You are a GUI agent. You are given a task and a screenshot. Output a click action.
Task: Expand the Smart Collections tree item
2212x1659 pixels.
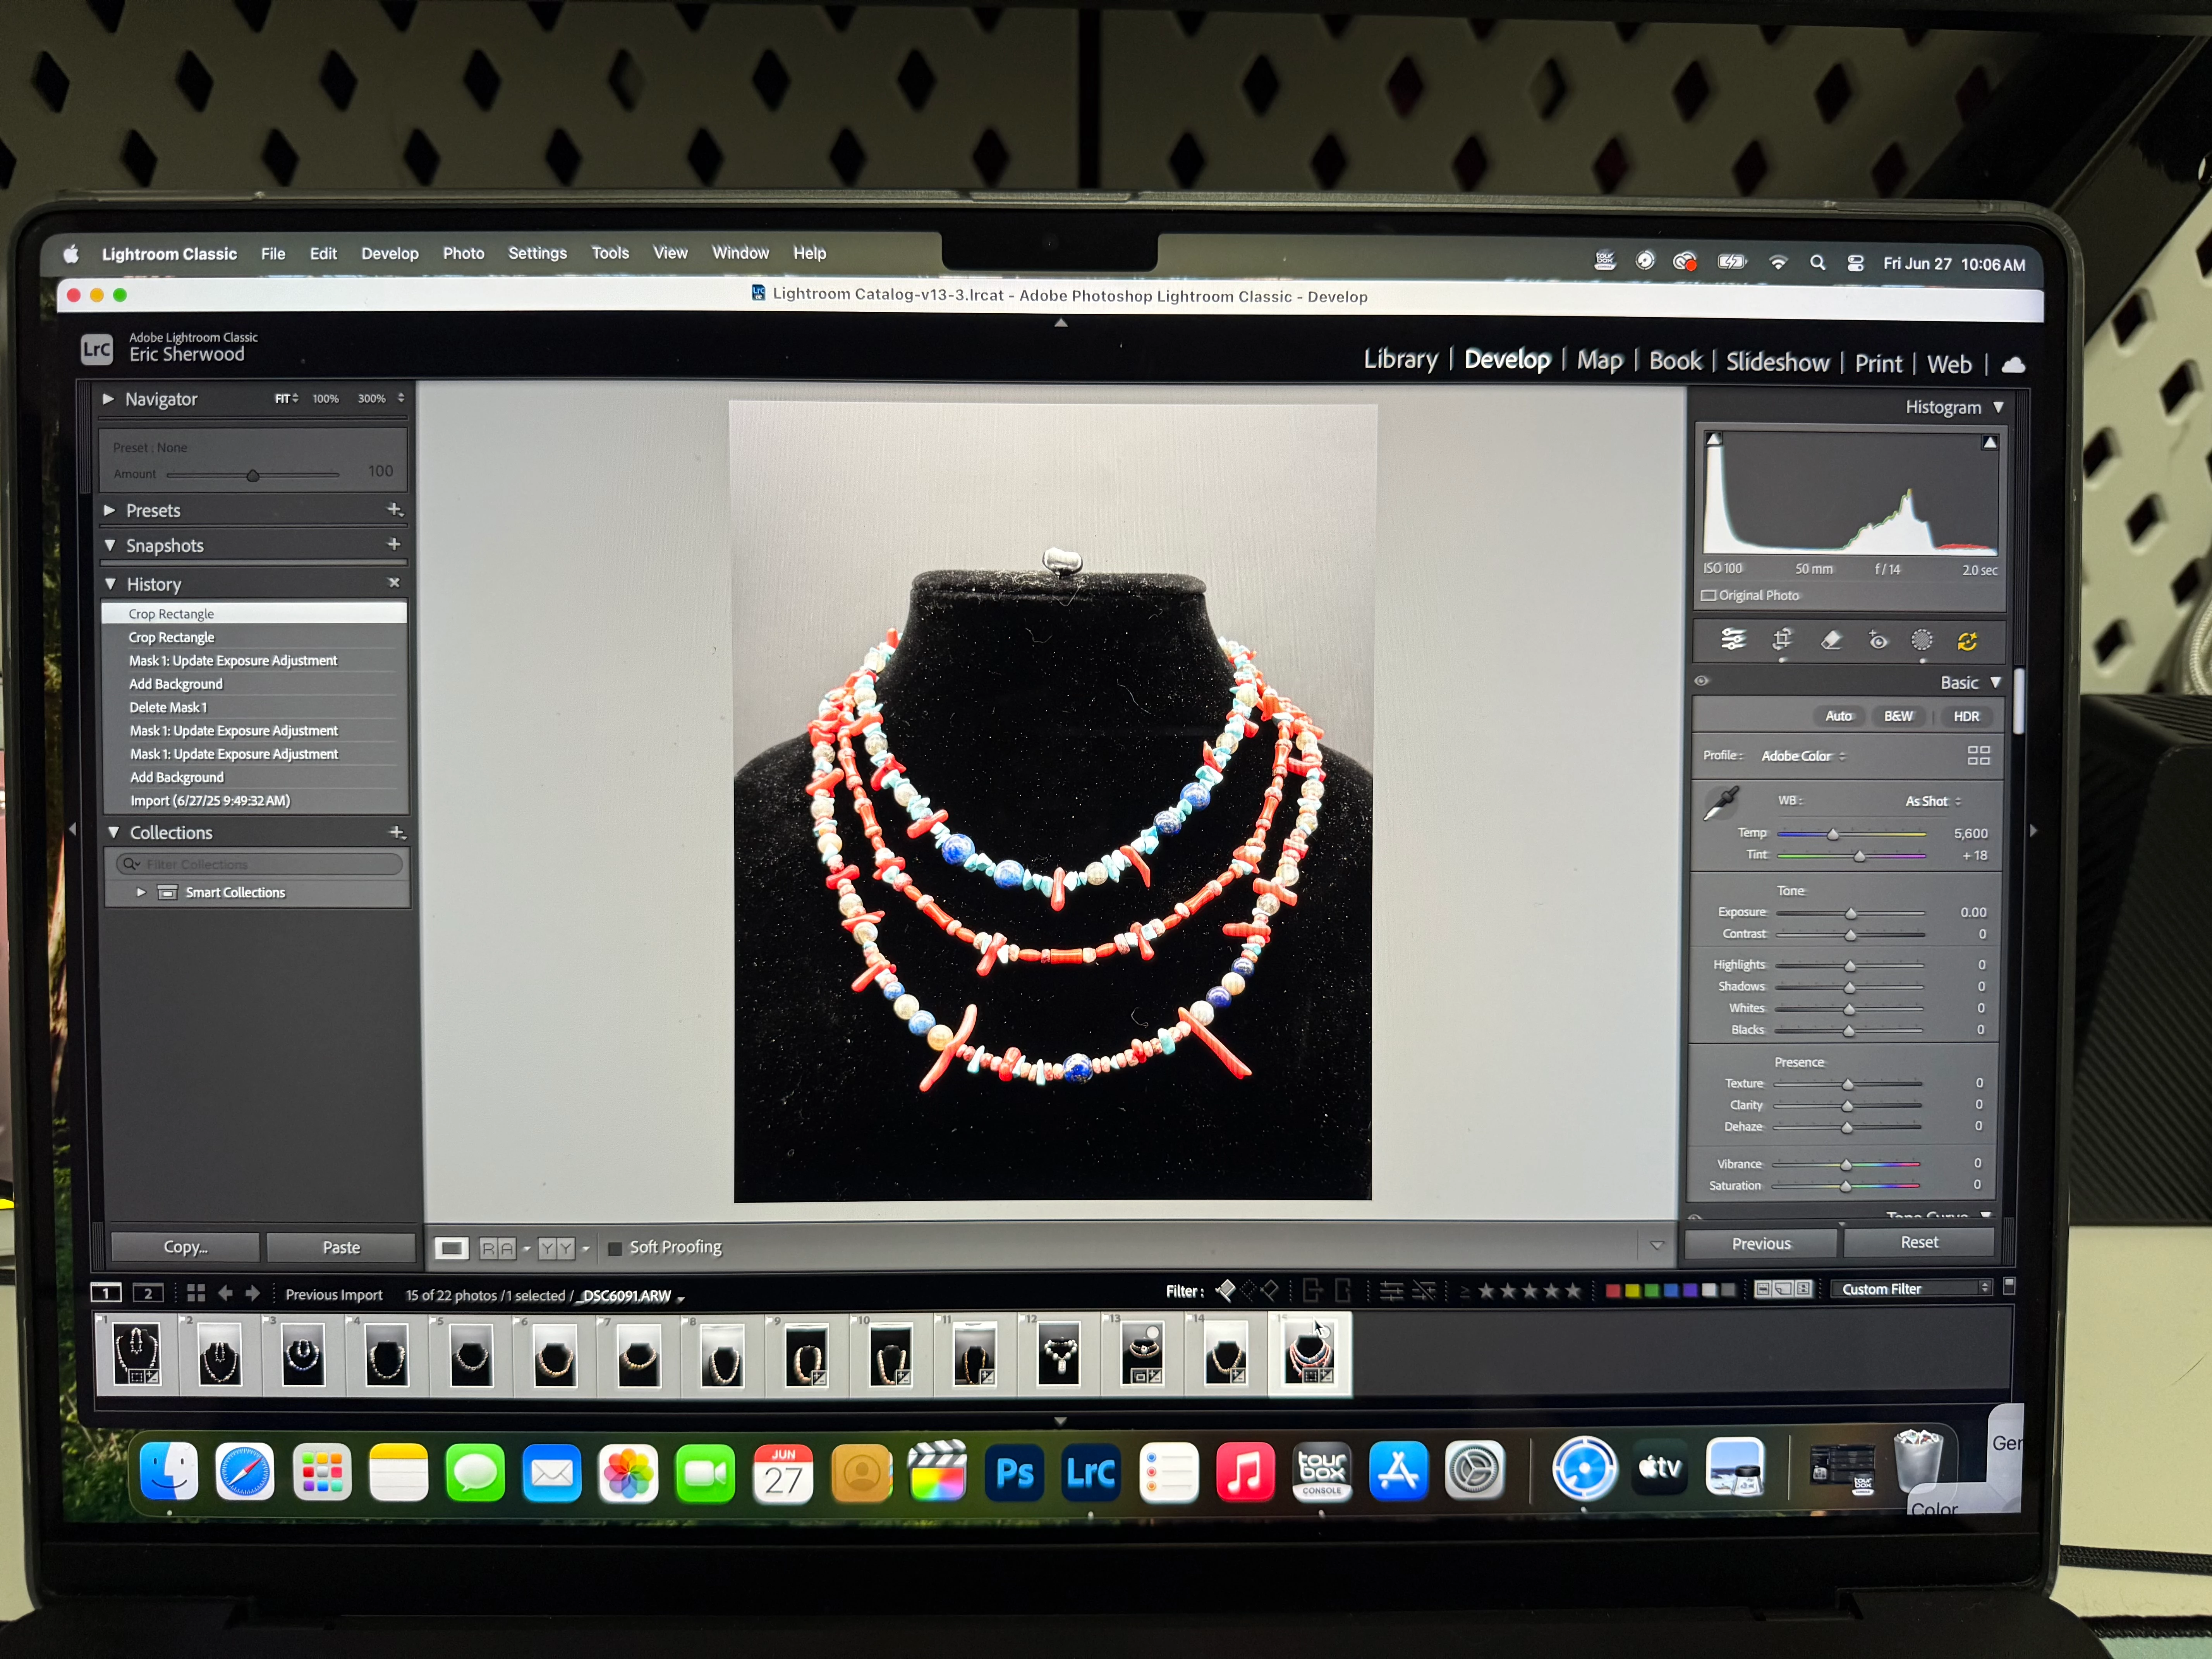(141, 892)
